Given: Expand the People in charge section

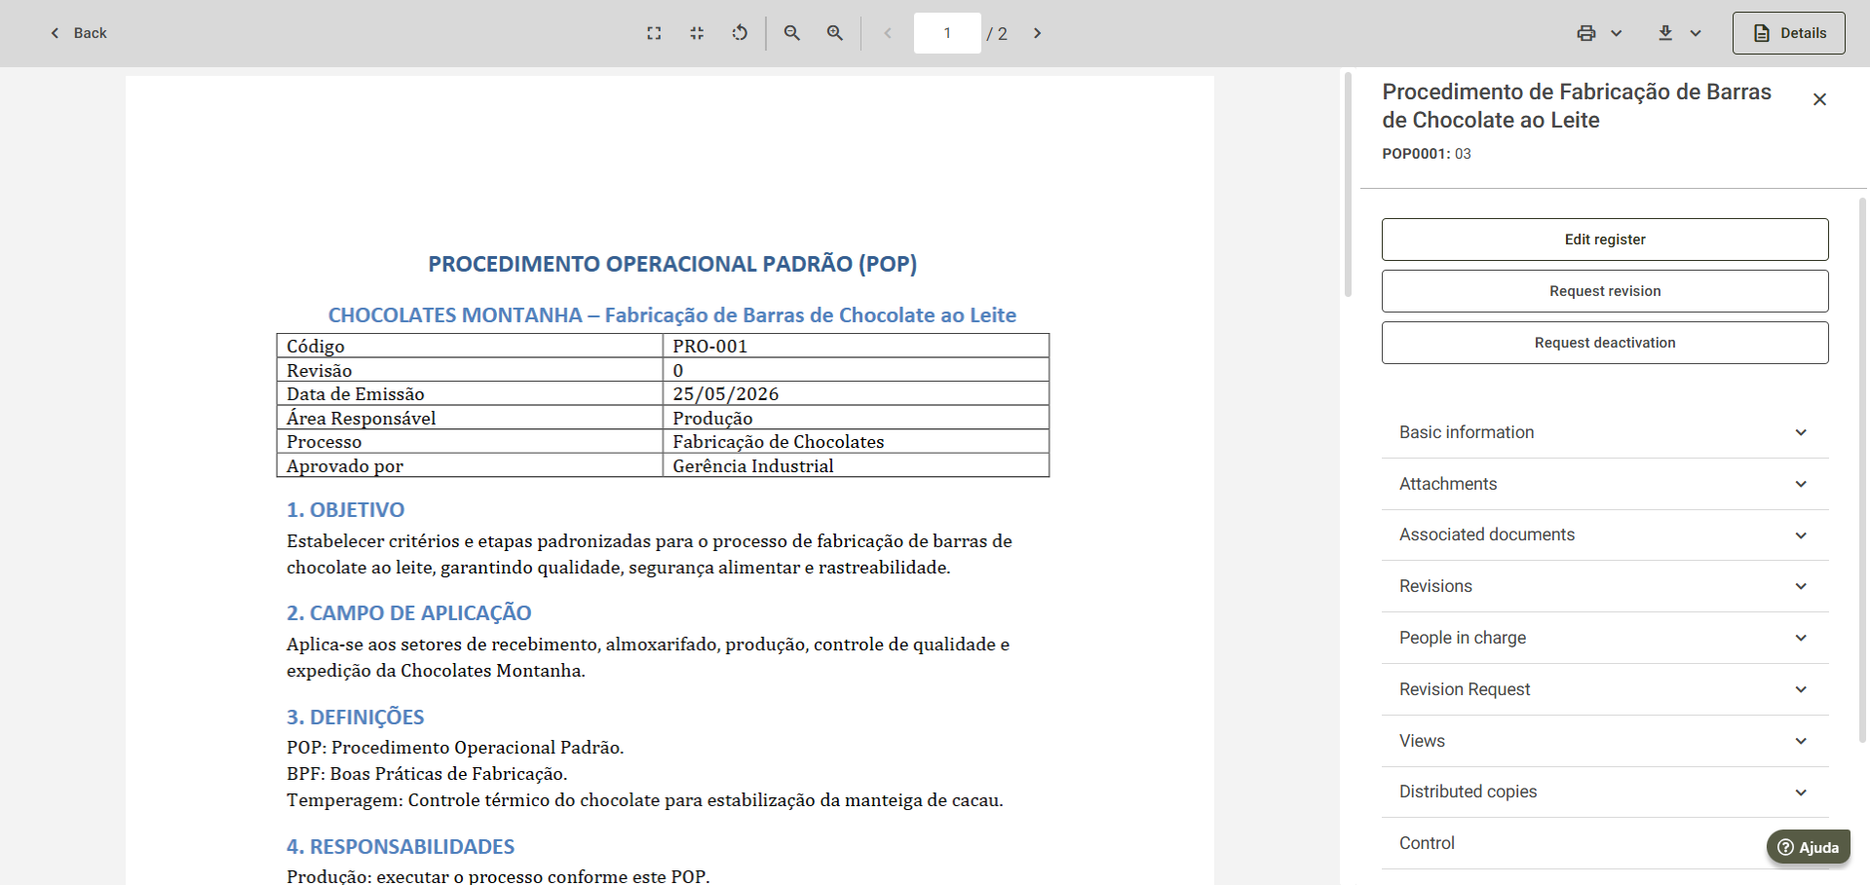Looking at the screenshot, I should click(x=1605, y=638).
